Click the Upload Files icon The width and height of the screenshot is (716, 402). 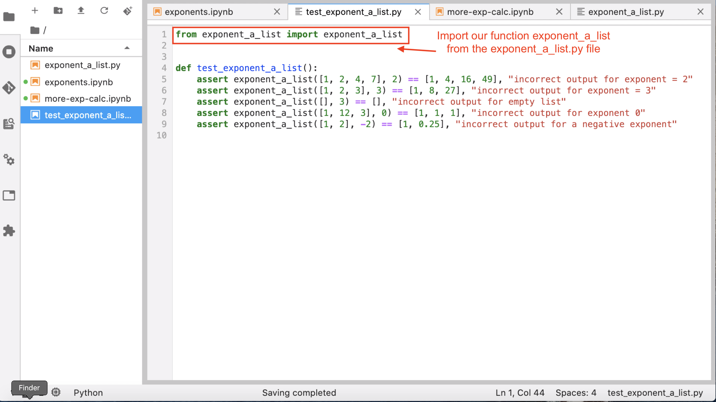coord(81,11)
